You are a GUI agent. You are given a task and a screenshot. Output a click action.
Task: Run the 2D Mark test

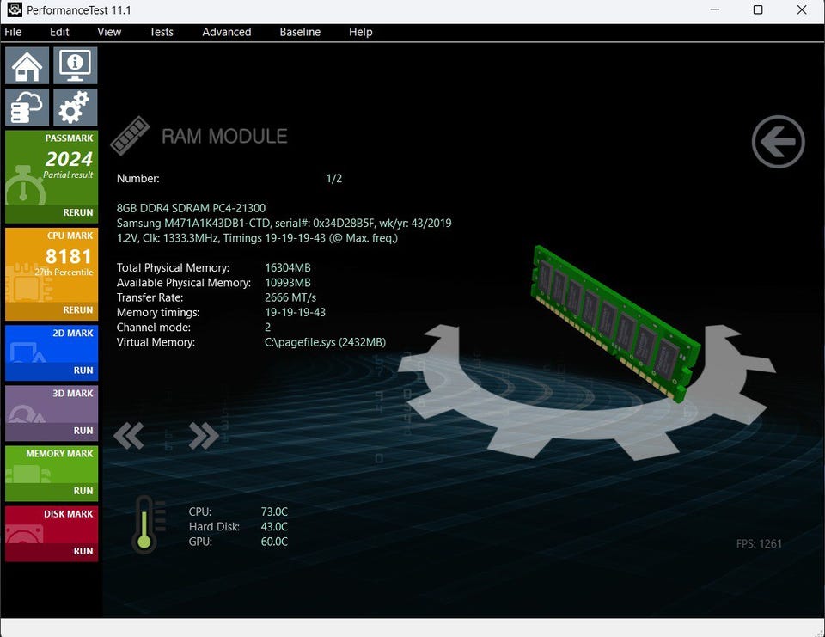tap(82, 371)
